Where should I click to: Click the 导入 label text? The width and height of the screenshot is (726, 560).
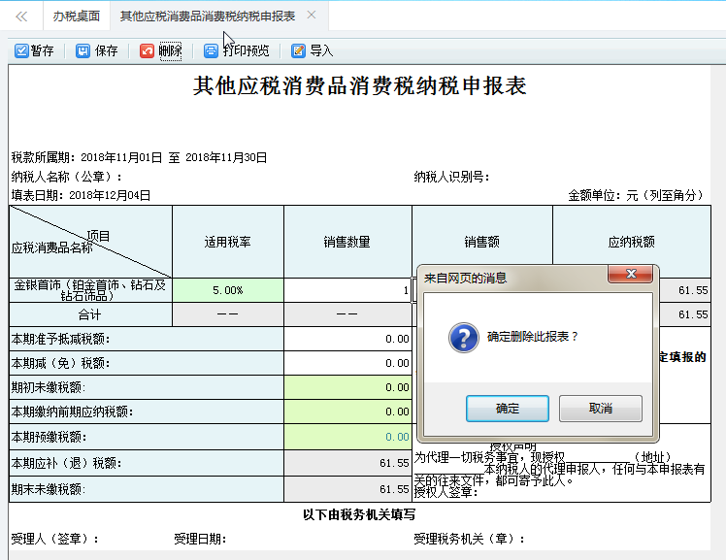321,50
